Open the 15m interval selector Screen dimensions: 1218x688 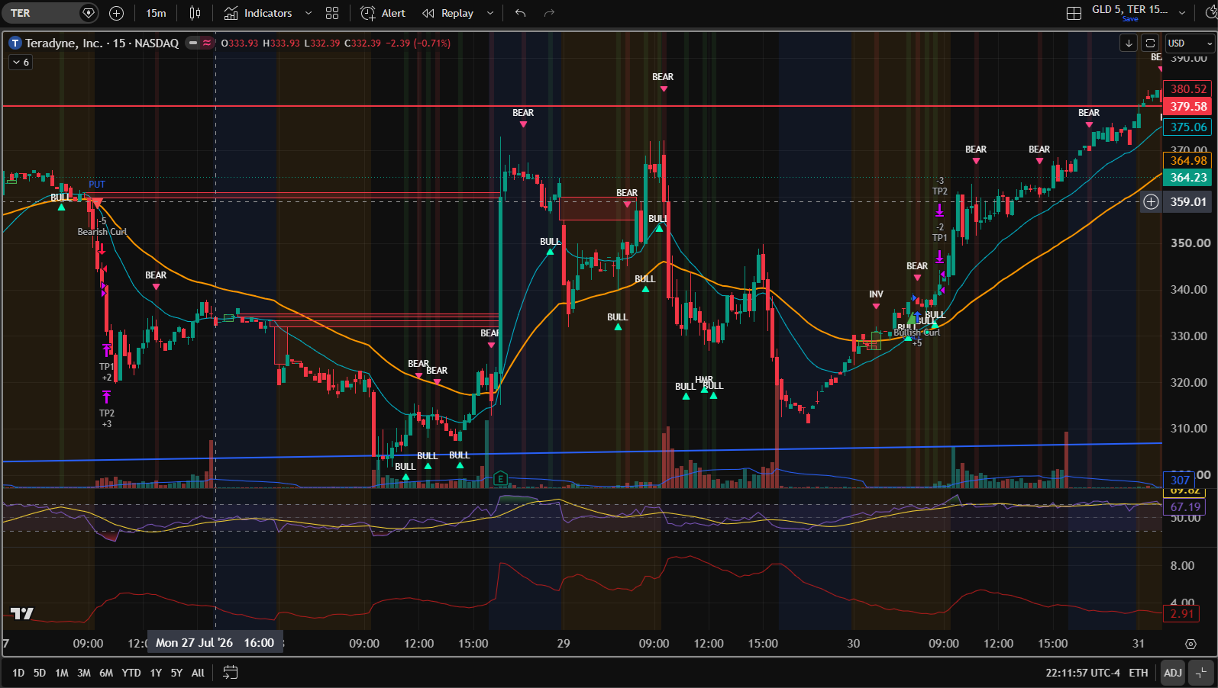[156, 13]
